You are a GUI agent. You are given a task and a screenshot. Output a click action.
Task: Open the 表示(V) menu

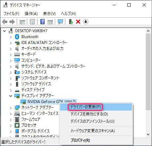pos(49,14)
